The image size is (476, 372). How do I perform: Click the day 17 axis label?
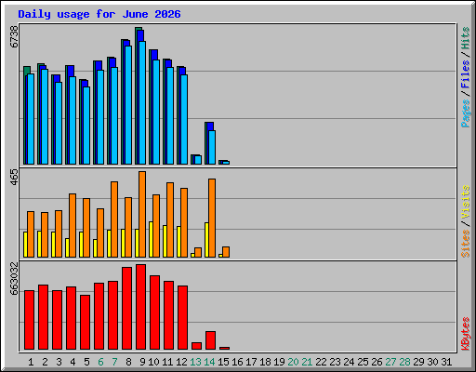(x=251, y=362)
